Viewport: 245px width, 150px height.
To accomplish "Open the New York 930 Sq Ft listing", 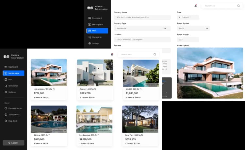I will click(140, 126).
